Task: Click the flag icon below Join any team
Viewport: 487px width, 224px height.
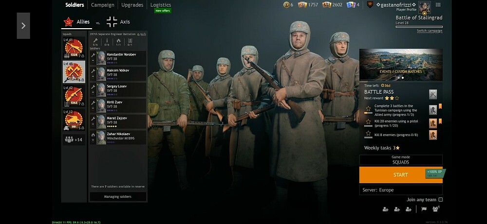Action: 424,209
